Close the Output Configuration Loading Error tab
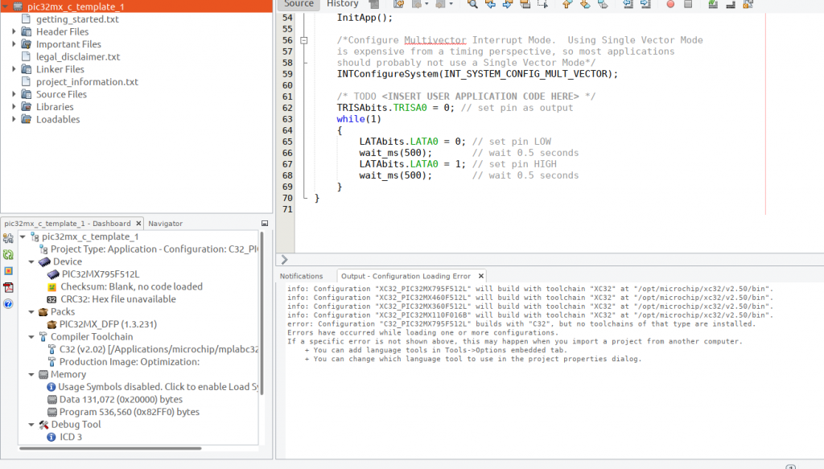This screenshot has width=824, height=469. [481, 276]
